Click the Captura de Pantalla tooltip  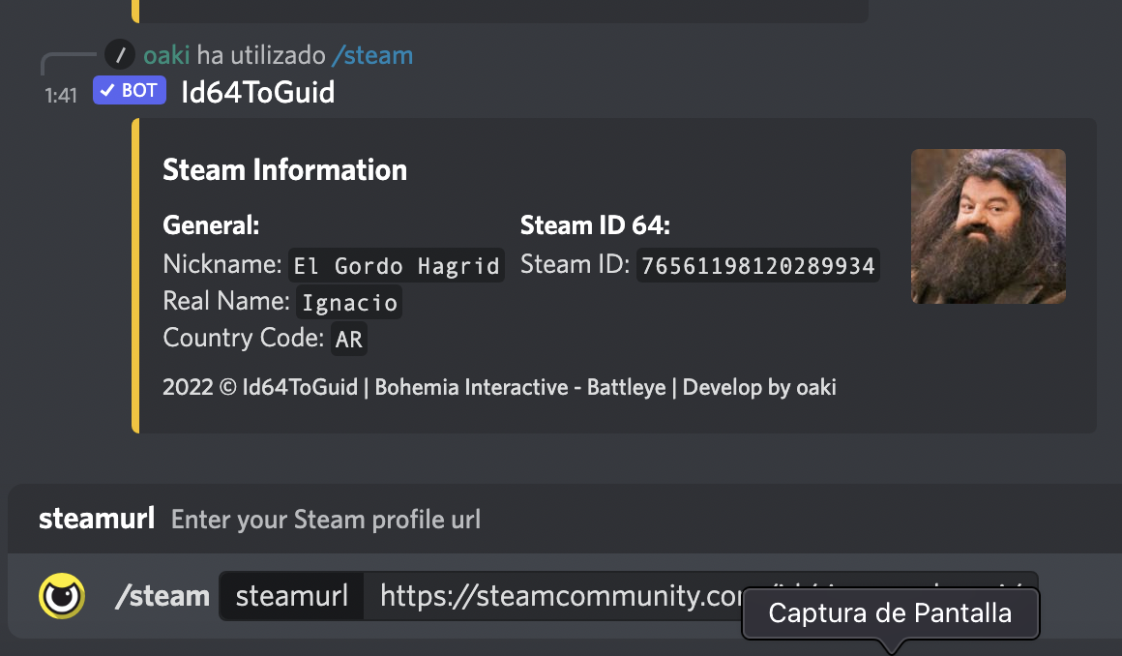pos(890,613)
